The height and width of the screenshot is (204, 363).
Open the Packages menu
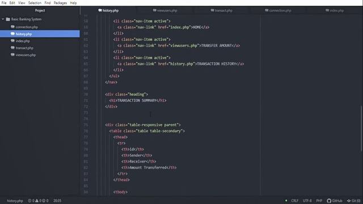60,3
